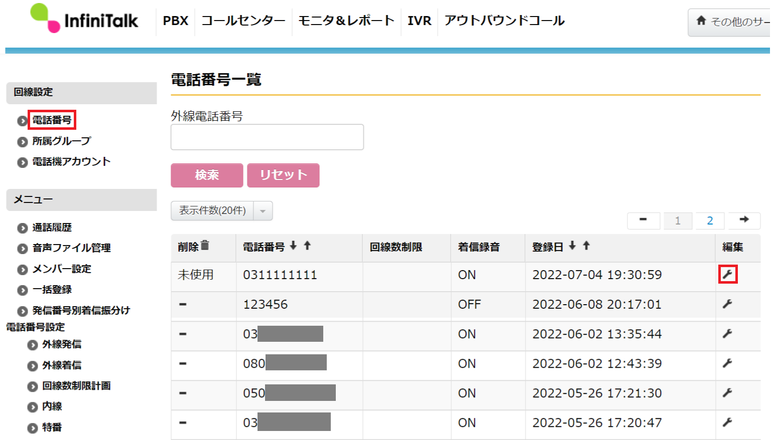Sort 登録日 column descending with down arrow
This screenshot has height=440, width=773.
click(x=572, y=246)
